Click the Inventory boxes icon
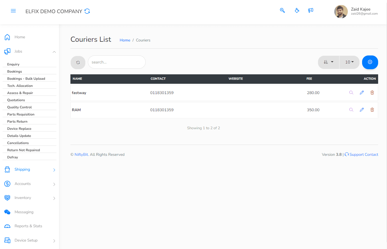 click(7, 198)
